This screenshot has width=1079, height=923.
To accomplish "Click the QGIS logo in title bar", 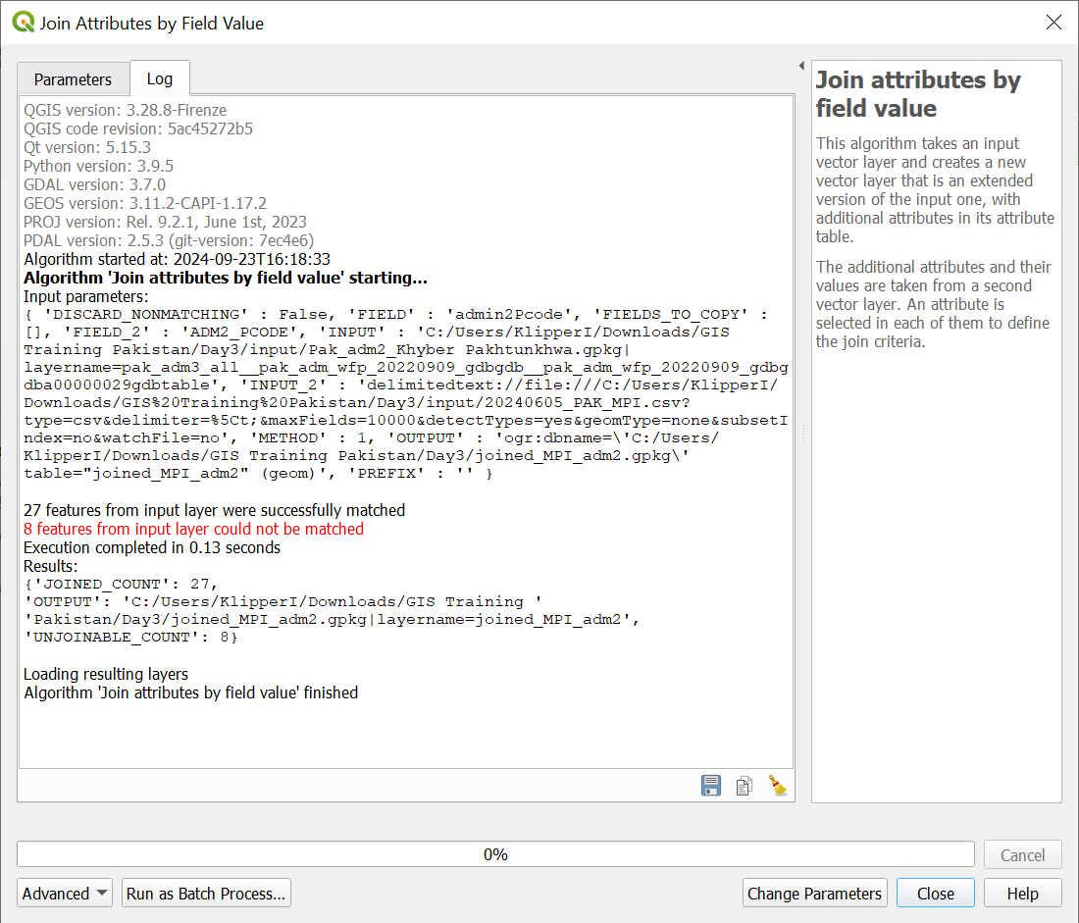I will click(24, 23).
